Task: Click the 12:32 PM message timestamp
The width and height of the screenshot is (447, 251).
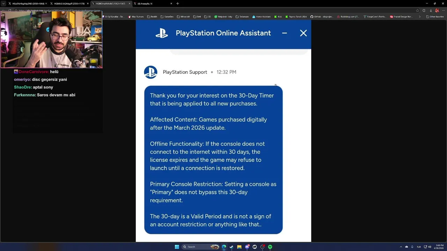Action: [x=226, y=72]
